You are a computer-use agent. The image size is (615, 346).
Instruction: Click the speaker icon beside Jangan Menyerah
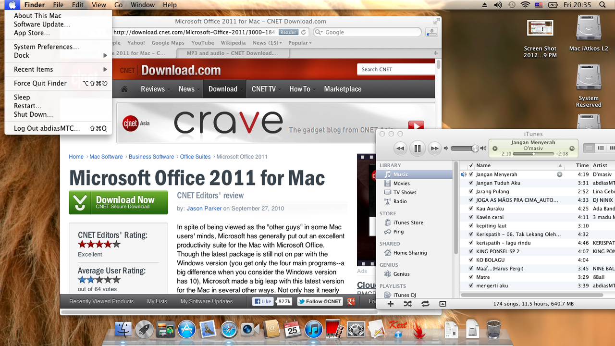[464, 174]
